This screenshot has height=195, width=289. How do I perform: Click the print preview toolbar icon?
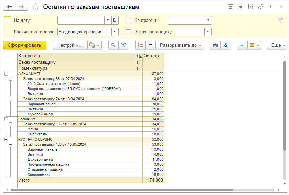[x=225, y=45]
